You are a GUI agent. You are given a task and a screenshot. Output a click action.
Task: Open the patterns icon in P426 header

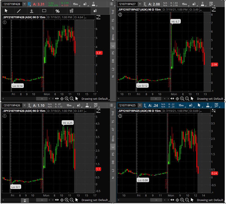coord(96,105)
